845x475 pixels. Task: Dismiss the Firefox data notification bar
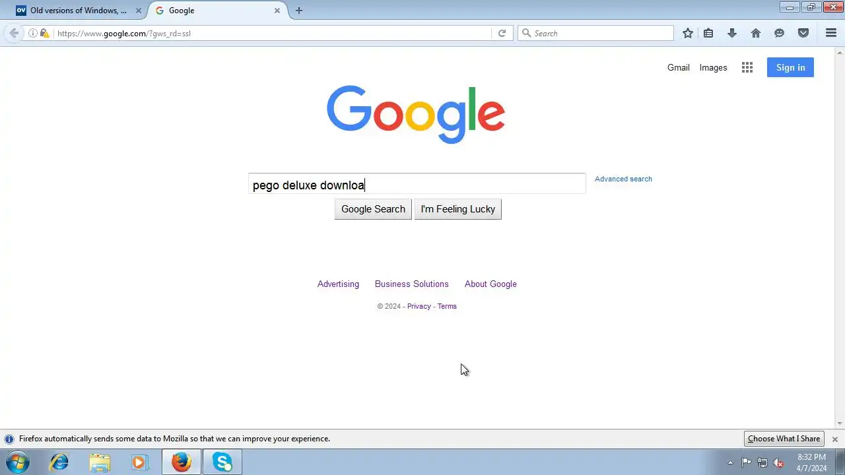(x=835, y=439)
